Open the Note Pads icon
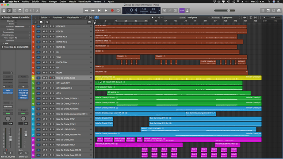This screenshot has height=159, width=283. 268,11
